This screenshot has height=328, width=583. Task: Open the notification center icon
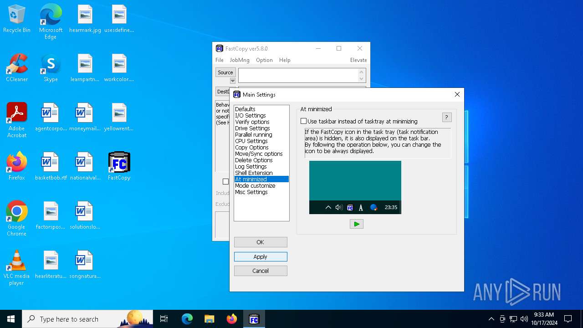click(x=568, y=319)
